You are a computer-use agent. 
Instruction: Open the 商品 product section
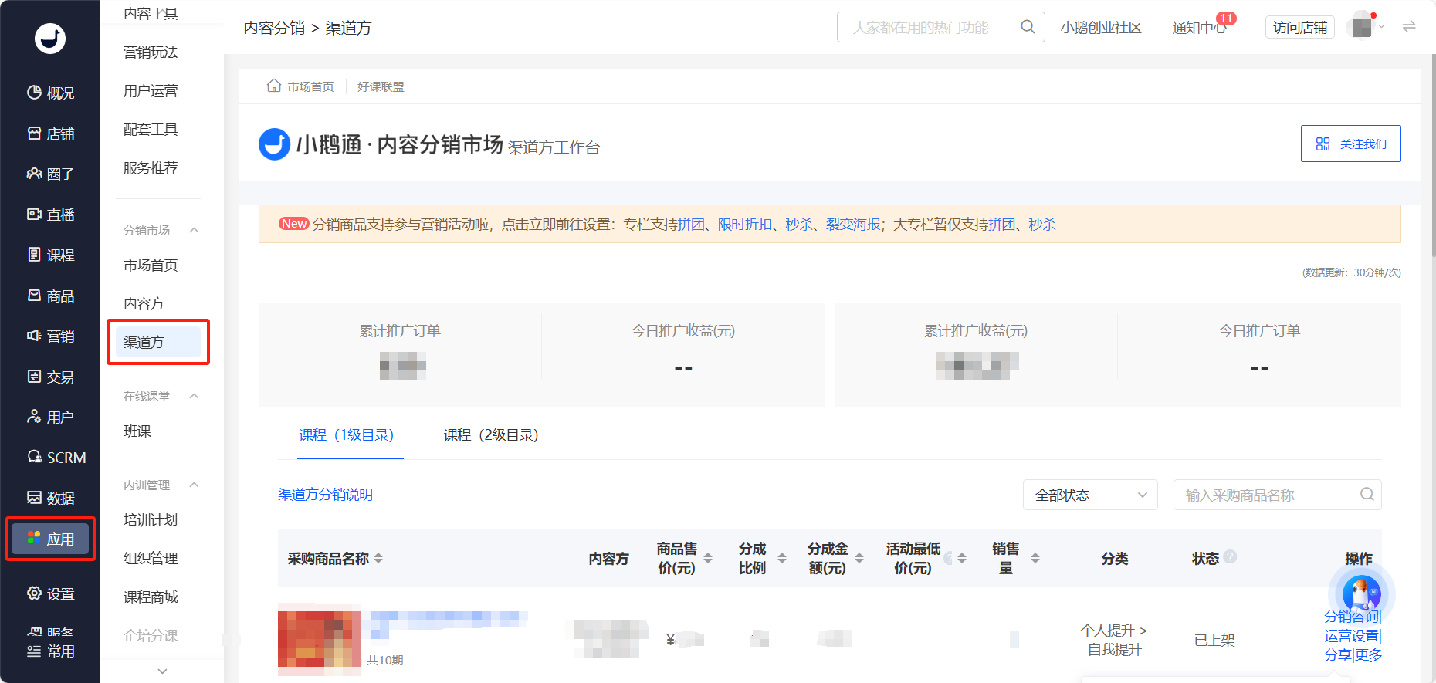coord(50,296)
